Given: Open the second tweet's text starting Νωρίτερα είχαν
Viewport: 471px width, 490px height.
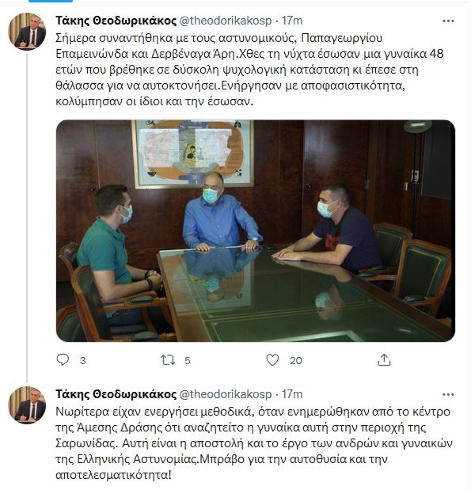Looking at the screenshot, I should (254, 443).
